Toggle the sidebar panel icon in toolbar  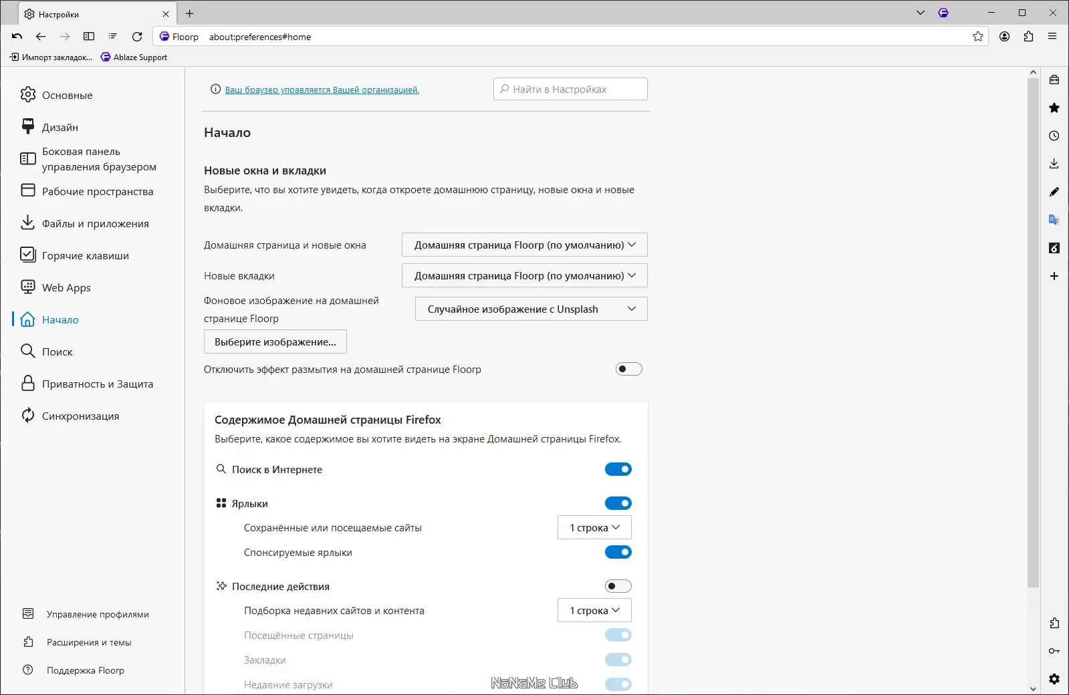89,37
